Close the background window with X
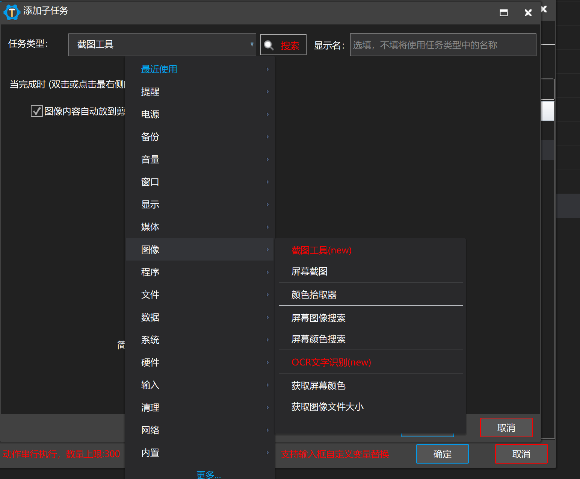580x479 pixels. pyautogui.click(x=544, y=9)
